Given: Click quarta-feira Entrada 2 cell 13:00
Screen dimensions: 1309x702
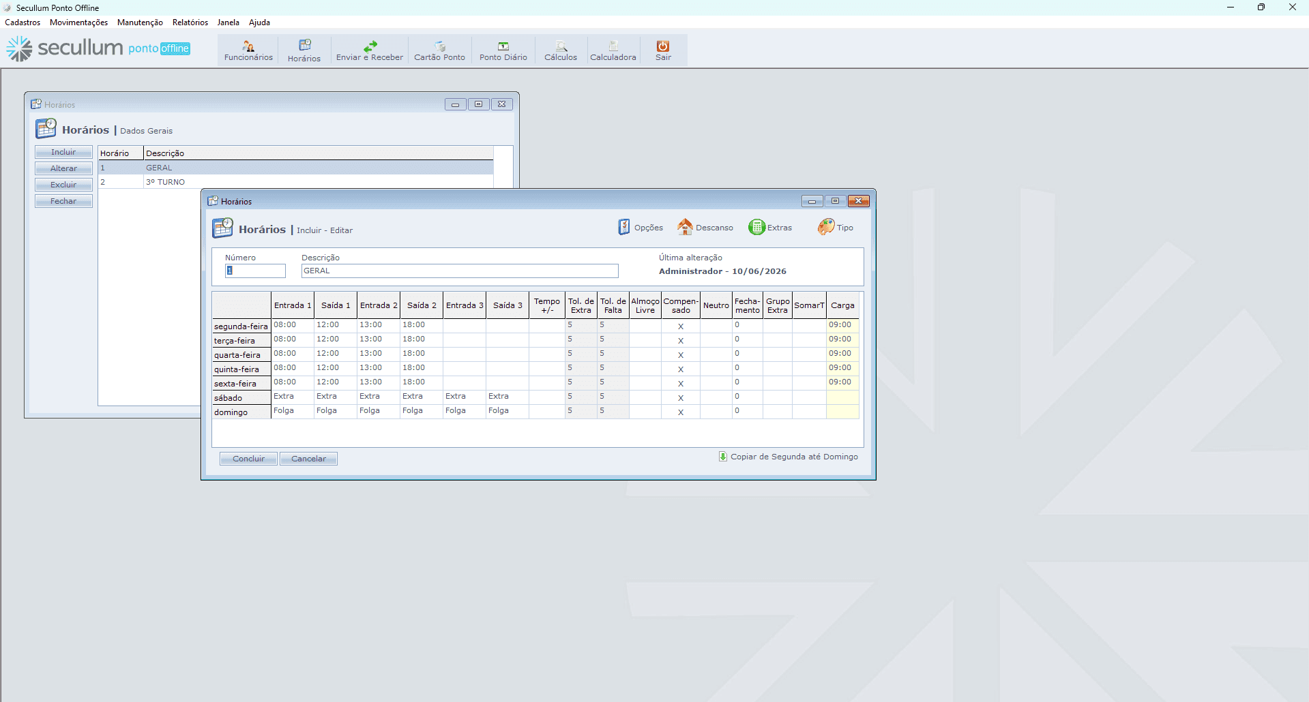Looking at the screenshot, I should point(379,354).
